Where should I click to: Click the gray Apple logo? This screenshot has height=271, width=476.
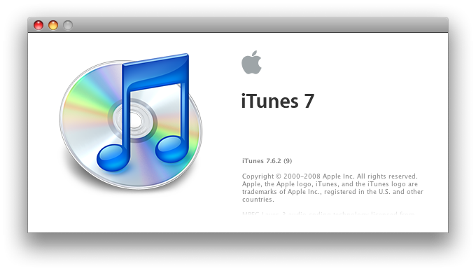coord(251,62)
